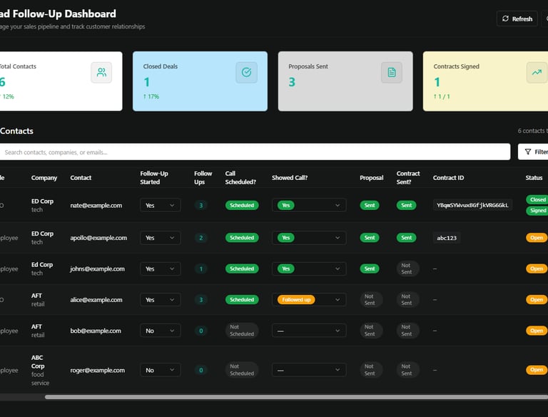Toggle Not Scheduled badge for bob@example.com
This screenshot has height=417, width=548.
pyautogui.click(x=242, y=331)
